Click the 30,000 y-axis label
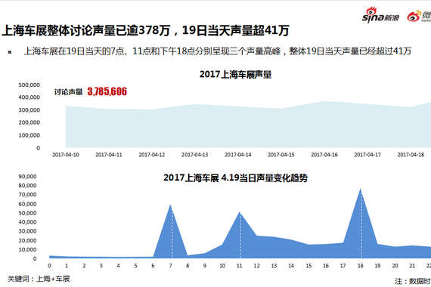The image size is (431, 287). coord(27,231)
